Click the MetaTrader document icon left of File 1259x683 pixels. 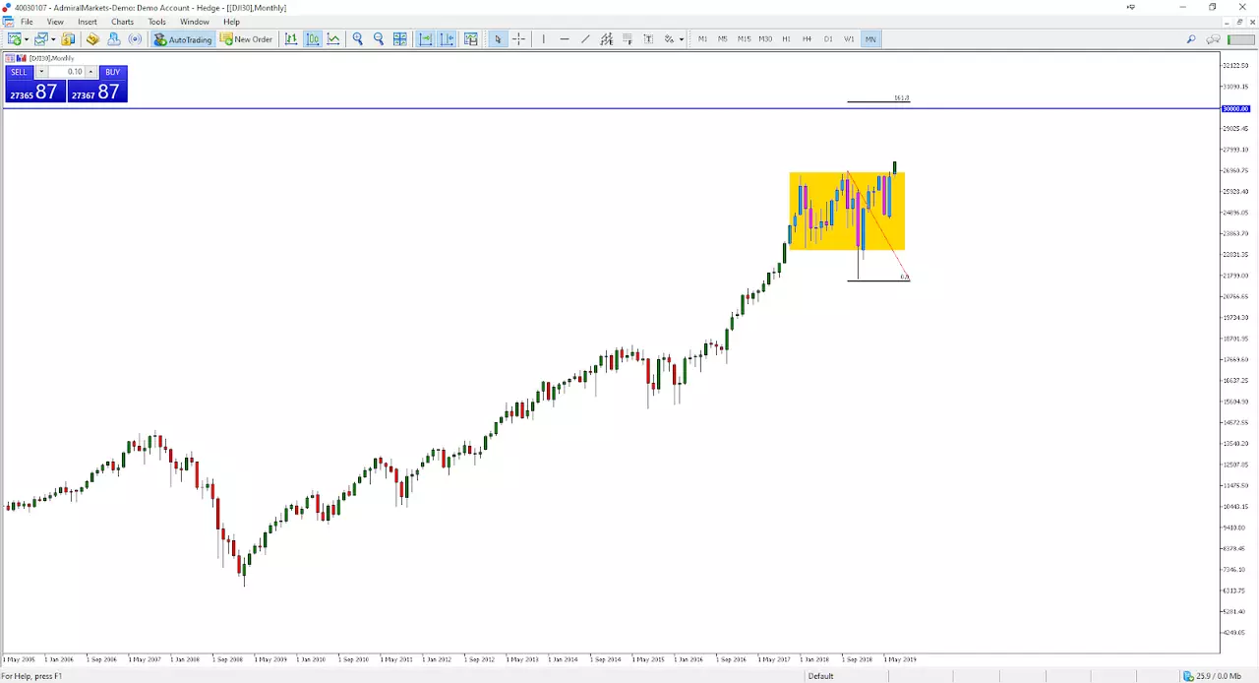8,22
